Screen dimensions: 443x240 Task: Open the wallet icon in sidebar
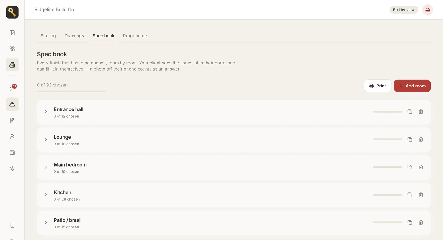click(12, 153)
